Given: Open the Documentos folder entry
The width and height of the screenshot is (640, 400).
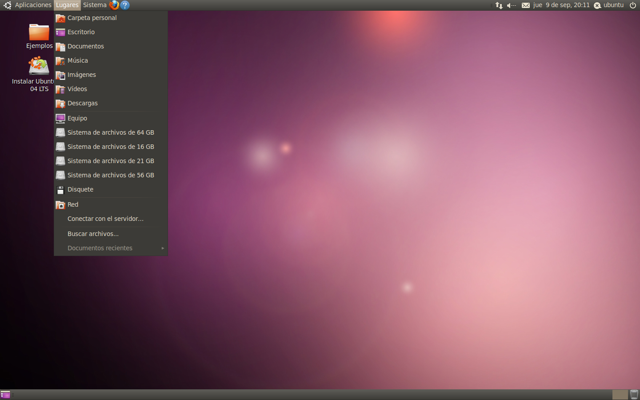Looking at the screenshot, I should [x=111, y=46].
